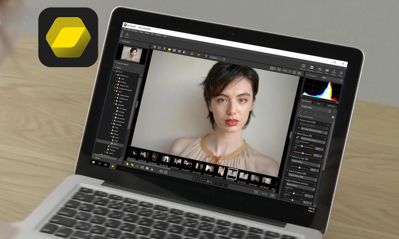Toggle the Picture Control checkbox

coord(328,125)
